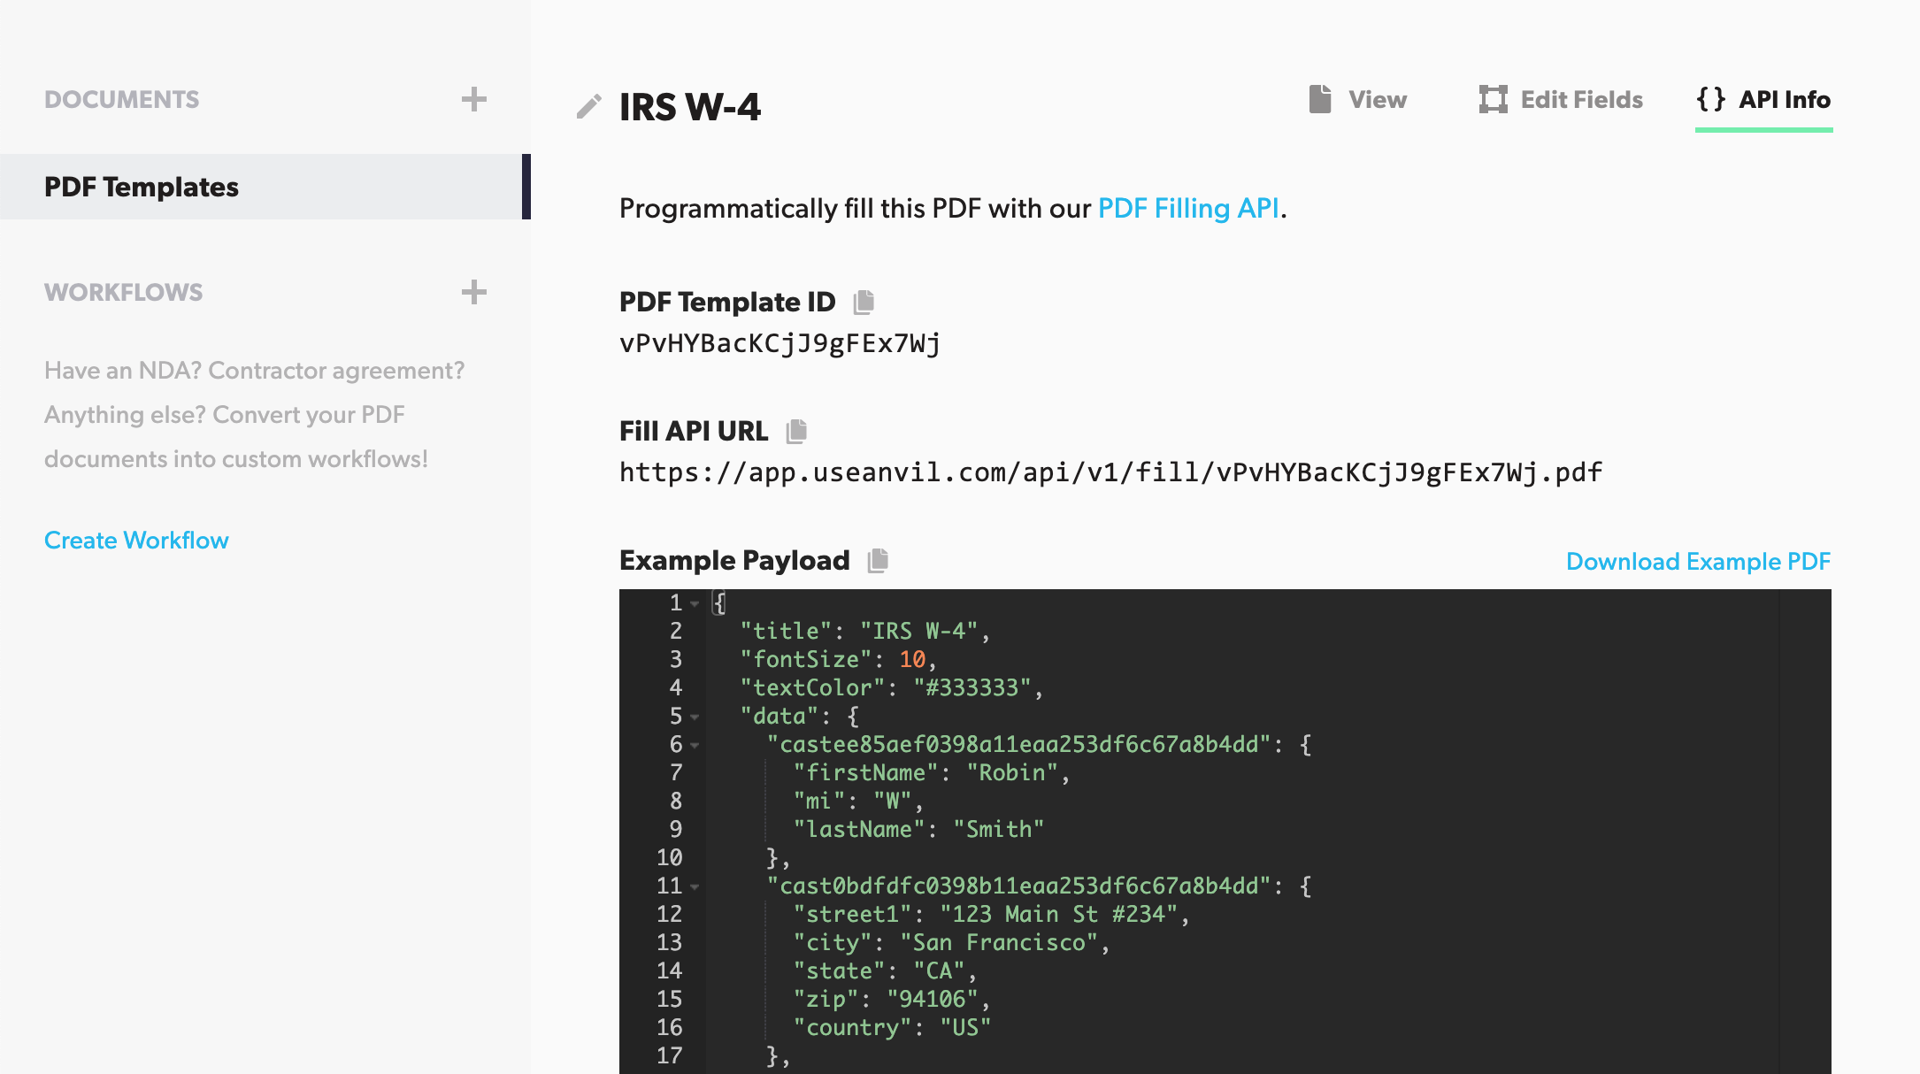Click the "fontSize": 10 code line
This screenshot has height=1074, width=1920.
(838, 659)
